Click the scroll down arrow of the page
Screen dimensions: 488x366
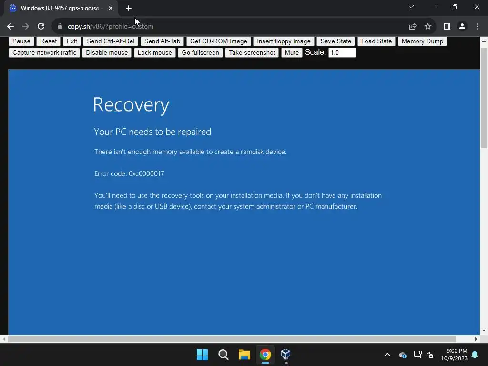coord(484,331)
